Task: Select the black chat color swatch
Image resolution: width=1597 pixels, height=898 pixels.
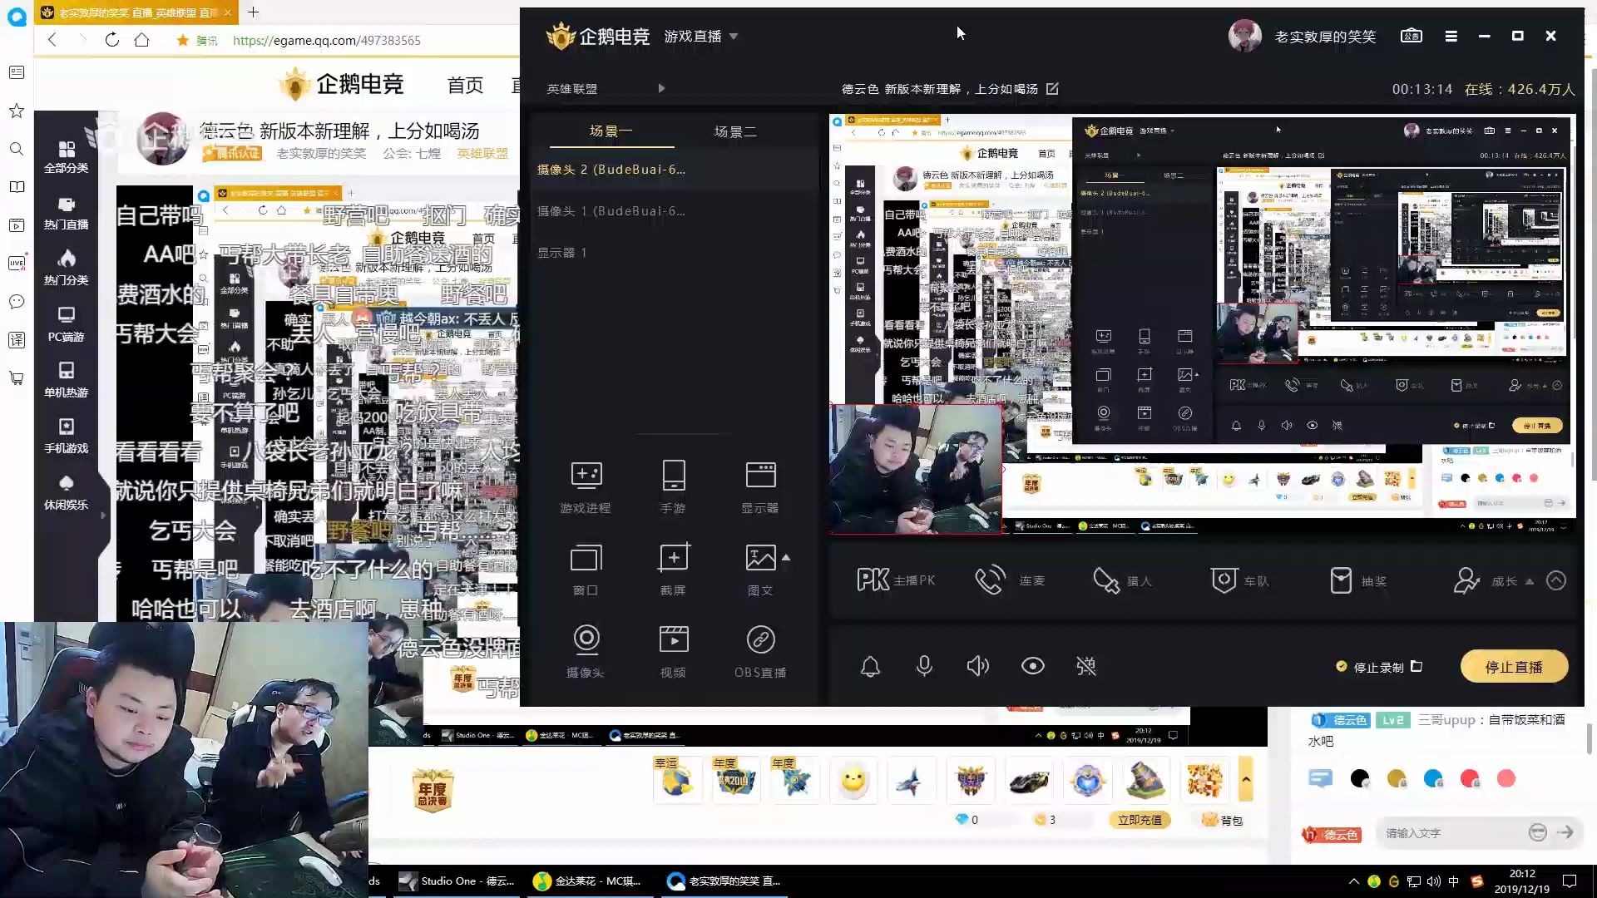Action: coord(1360,778)
